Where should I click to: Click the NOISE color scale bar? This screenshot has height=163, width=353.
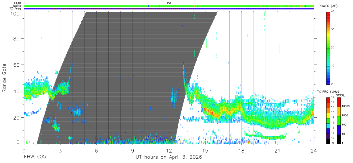(338, 120)
